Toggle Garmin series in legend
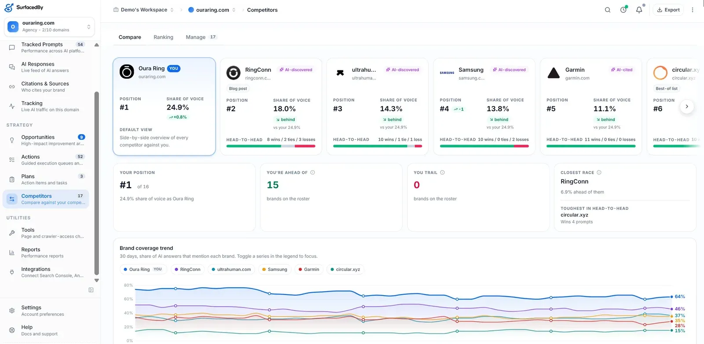This screenshot has height=344, width=704. point(309,269)
